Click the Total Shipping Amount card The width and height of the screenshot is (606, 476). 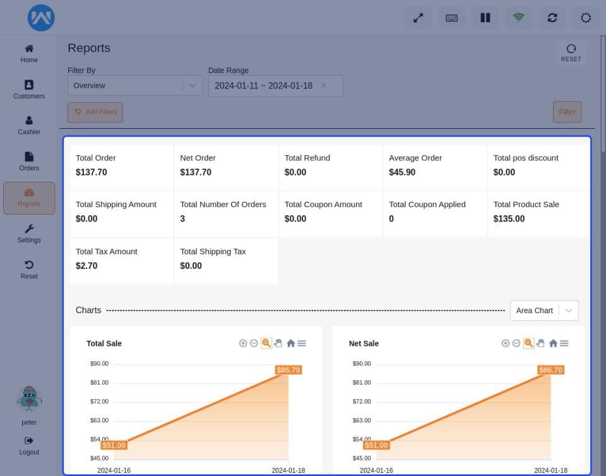pos(122,213)
